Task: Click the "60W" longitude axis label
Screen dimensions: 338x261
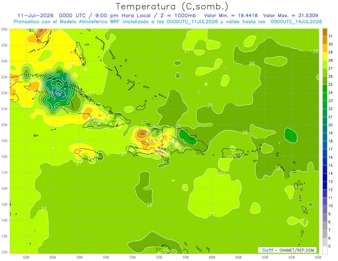Action: coord(318,257)
